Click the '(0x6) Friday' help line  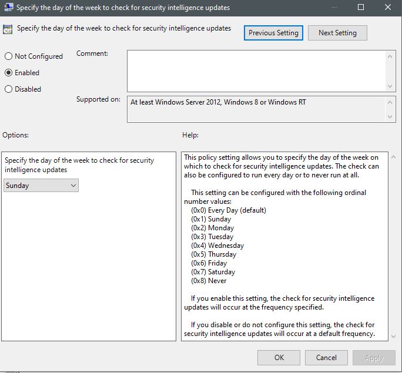(x=209, y=263)
